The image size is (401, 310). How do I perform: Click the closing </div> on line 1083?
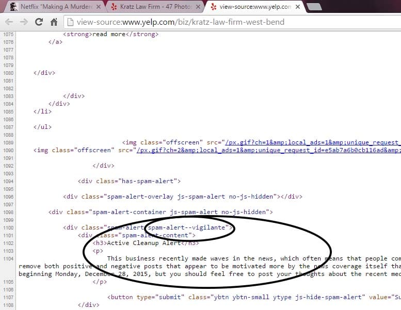coord(74,96)
